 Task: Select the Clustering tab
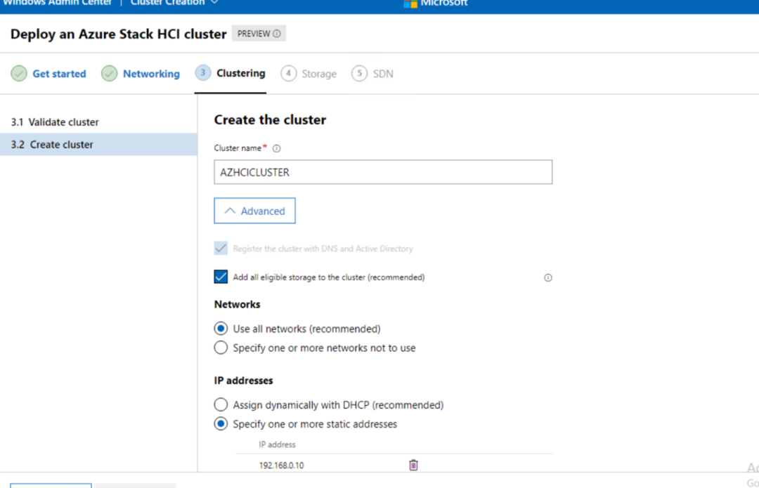click(x=240, y=73)
